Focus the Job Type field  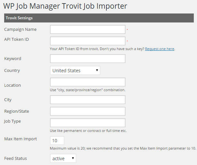87,123
